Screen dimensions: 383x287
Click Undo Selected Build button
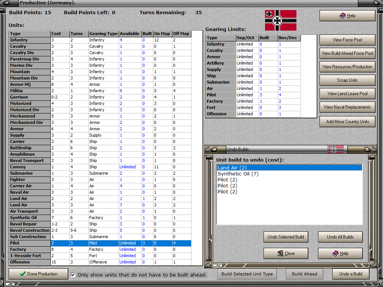[286, 237]
